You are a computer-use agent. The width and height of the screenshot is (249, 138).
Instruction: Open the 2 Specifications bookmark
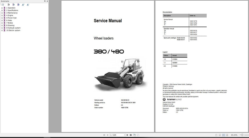pyautogui.click(x=12, y=10)
